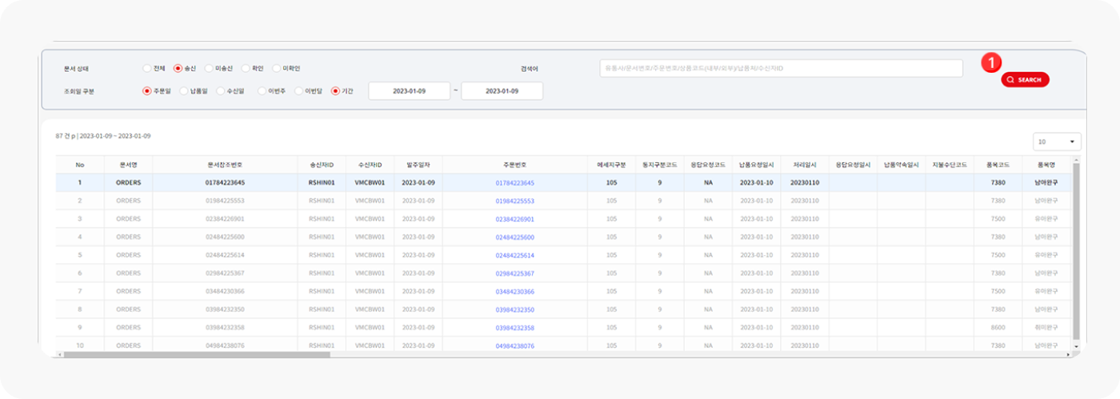Click the 발주일자 column header

418,165
